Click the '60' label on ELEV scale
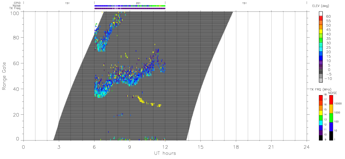 [x=328, y=17]
